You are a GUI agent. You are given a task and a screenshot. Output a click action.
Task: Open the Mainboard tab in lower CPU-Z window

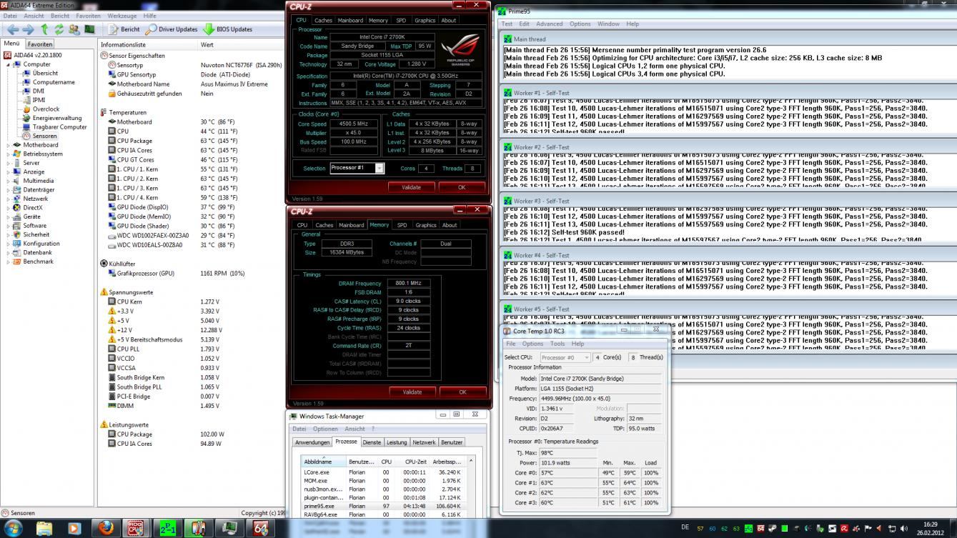pos(351,225)
